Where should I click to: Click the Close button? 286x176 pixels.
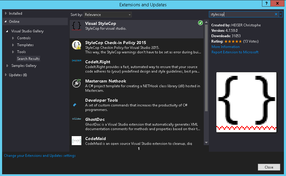[269, 167]
